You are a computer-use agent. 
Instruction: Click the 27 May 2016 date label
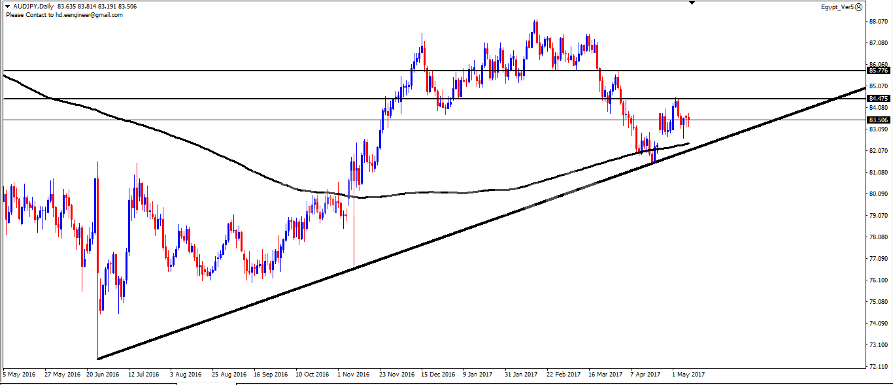[63, 375]
